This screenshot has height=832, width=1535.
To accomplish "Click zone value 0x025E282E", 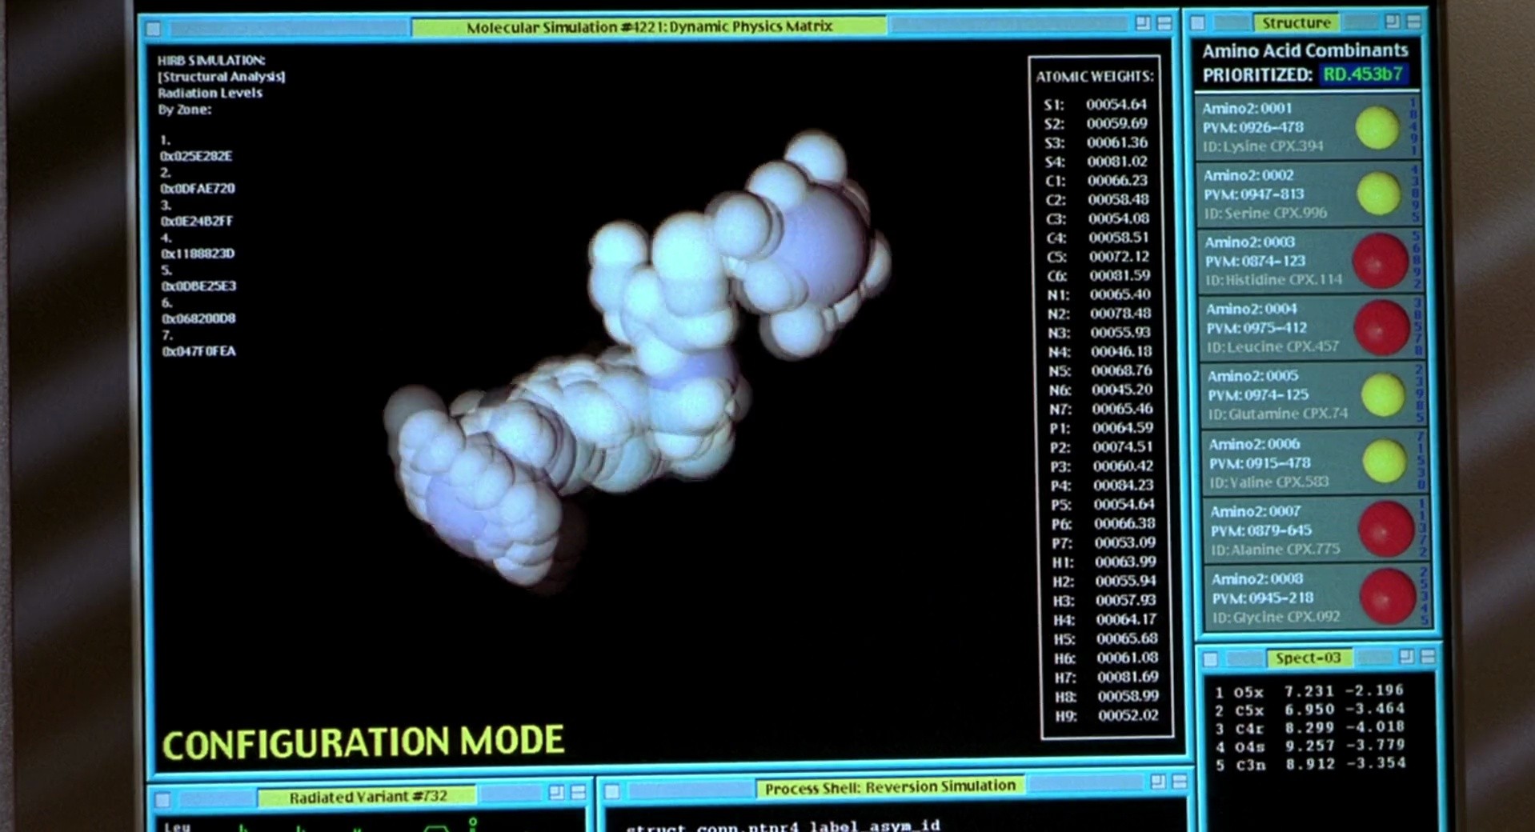I will point(196,156).
